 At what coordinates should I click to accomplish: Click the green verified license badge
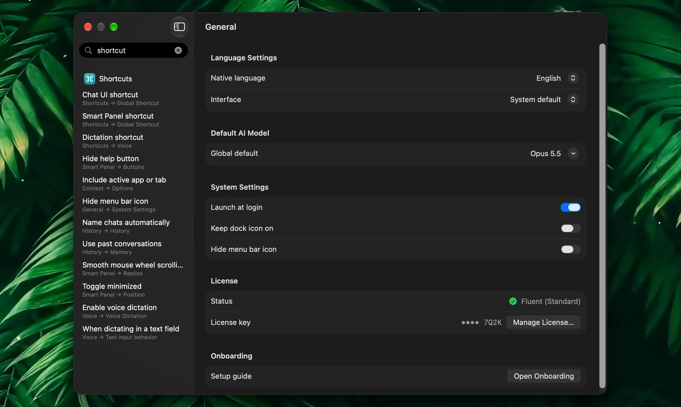tap(513, 301)
